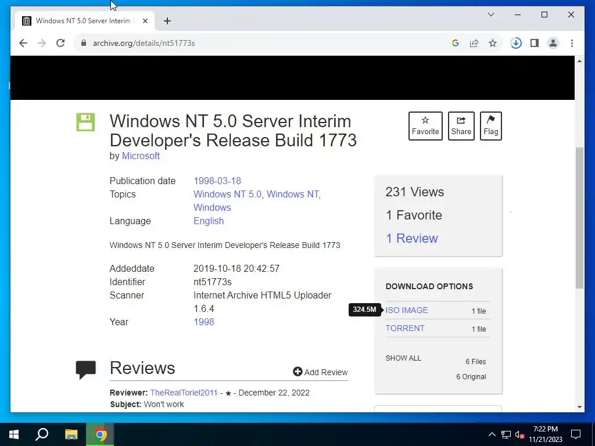The height and width of the screenshot is (446, 595).
Task: Open the Windows NT 5.0 topic link
Action: click(x=227, y=194)
